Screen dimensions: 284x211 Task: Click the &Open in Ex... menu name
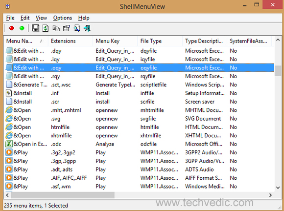tap(30, 144)
